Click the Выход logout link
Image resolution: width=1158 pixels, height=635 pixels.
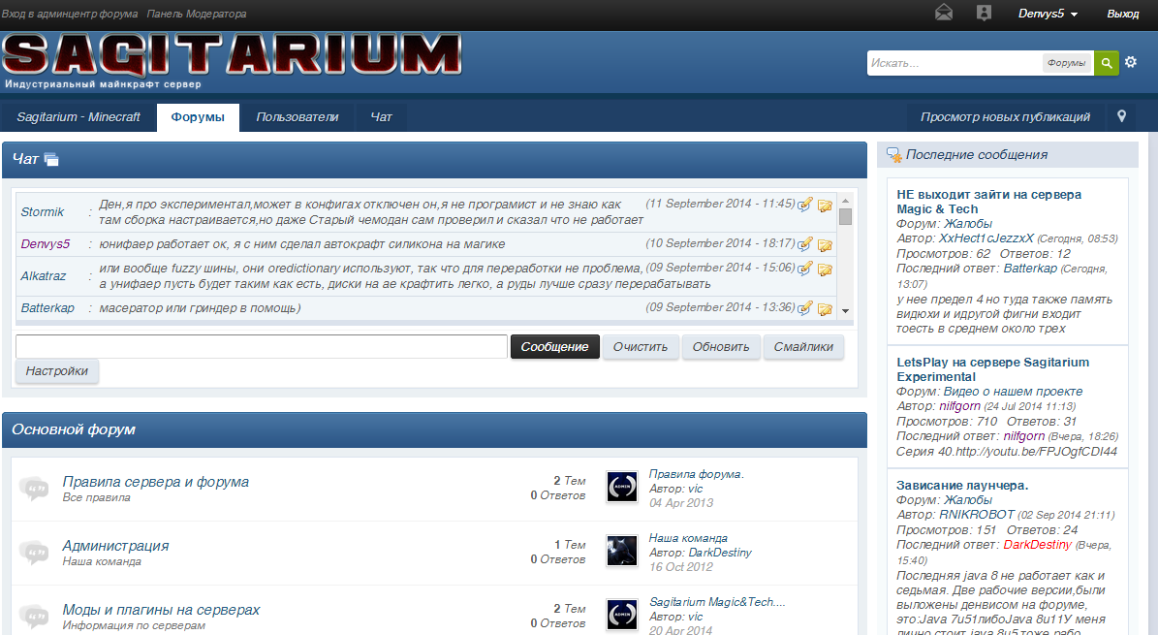1122,14
